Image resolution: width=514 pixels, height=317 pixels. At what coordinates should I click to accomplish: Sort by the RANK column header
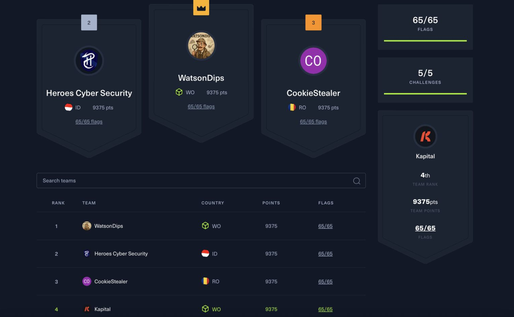(58, 203)
